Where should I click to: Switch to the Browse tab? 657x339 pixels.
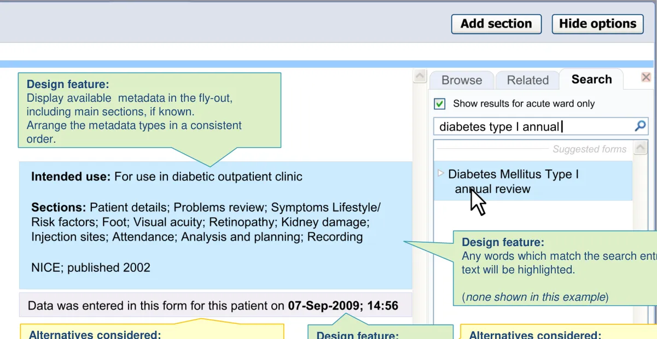point(461,80)
